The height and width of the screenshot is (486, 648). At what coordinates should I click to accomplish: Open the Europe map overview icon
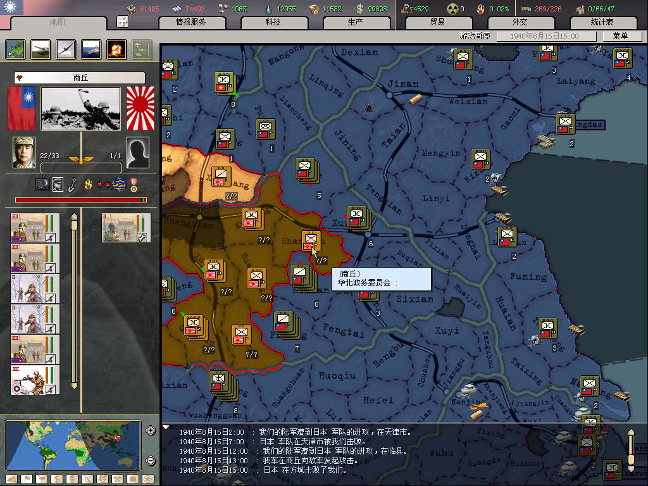15,49
